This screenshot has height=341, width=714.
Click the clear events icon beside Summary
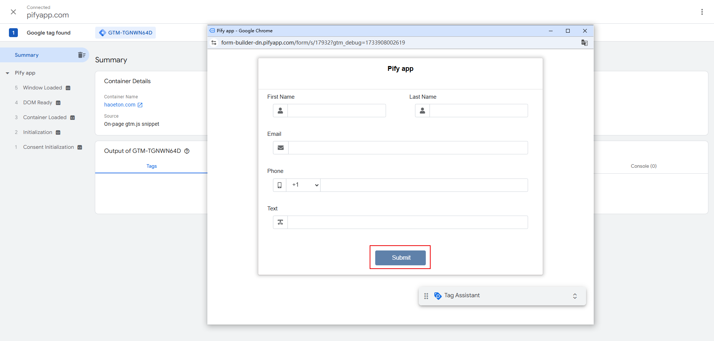(82, 55)
